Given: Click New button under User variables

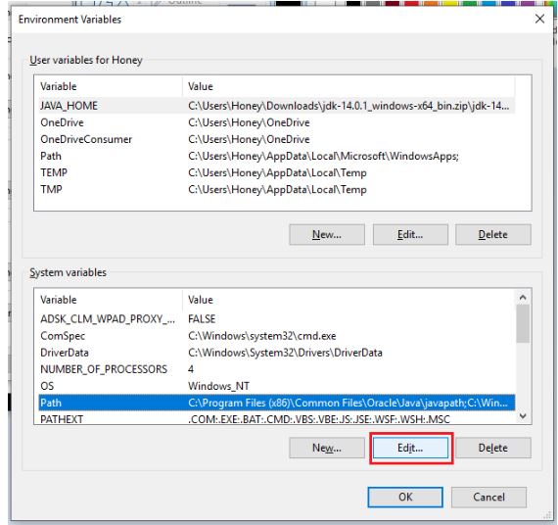Looking at the screenshot, I should pyautogui.click(x=327, y=234).
